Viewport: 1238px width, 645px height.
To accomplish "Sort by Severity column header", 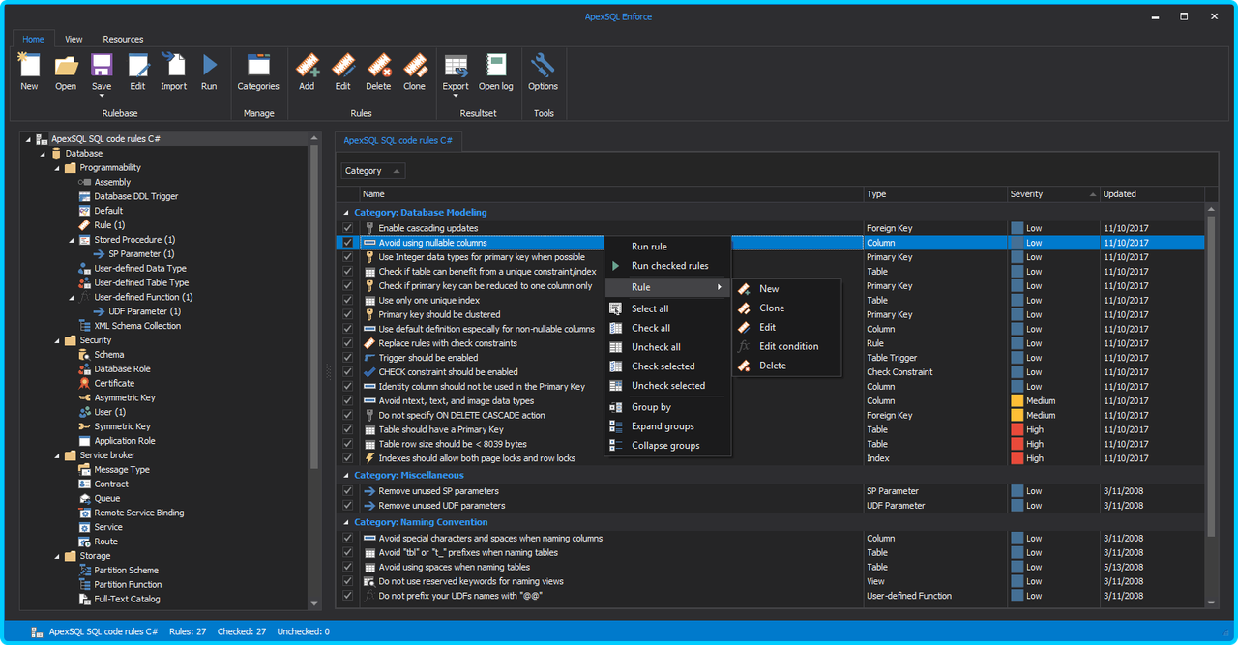I will pos(1053,194).
